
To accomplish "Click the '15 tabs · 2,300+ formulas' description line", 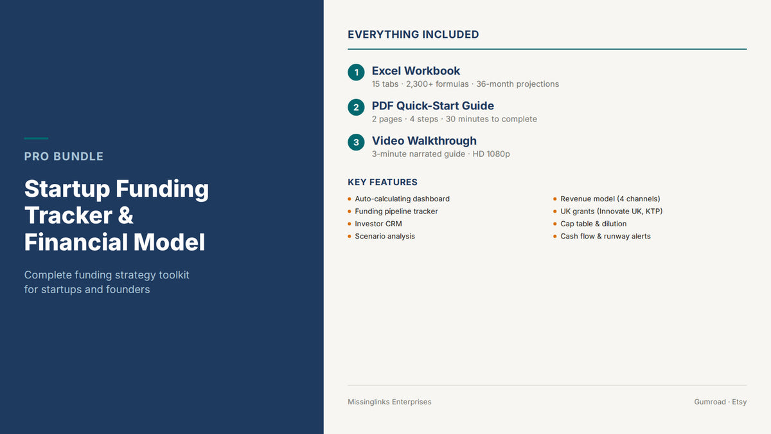I will tap(465, 84).
